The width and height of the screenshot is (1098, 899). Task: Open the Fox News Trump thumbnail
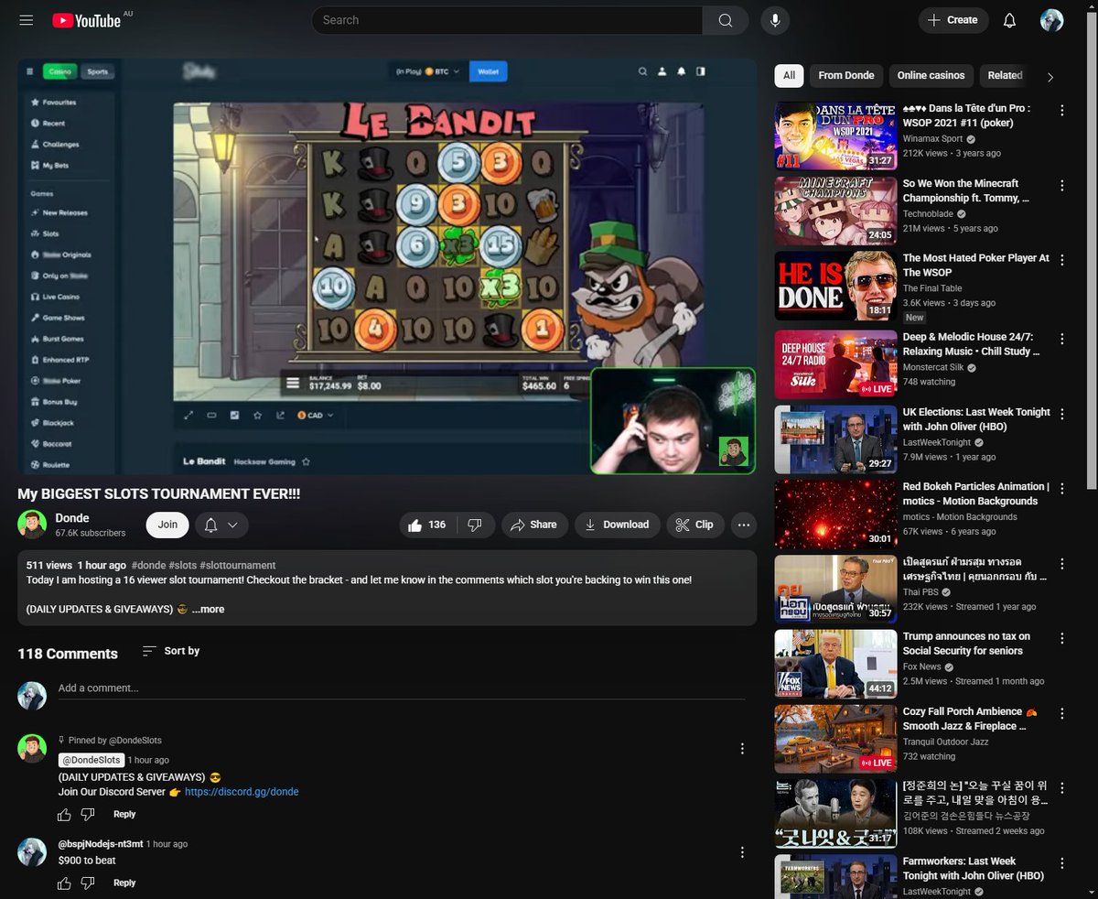tap(835, 664)
